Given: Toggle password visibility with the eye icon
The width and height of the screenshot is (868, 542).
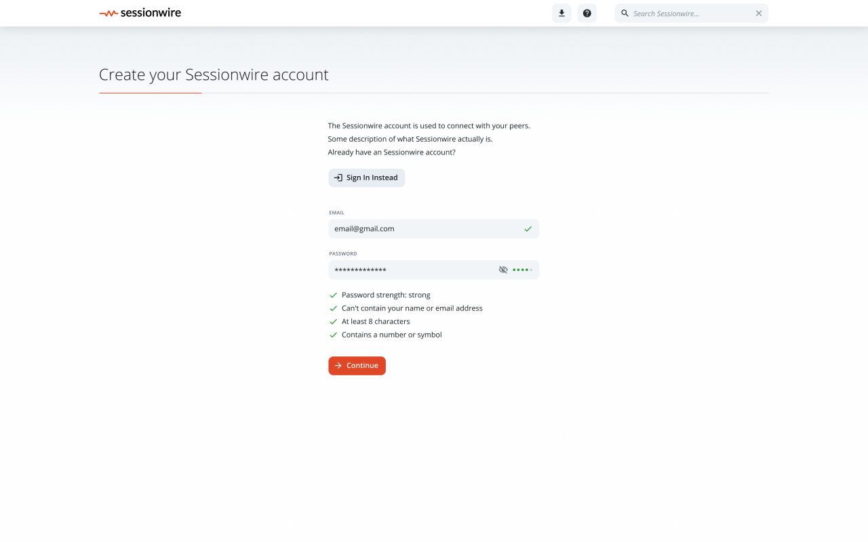Looking at the screenshot, I should 503,270.
